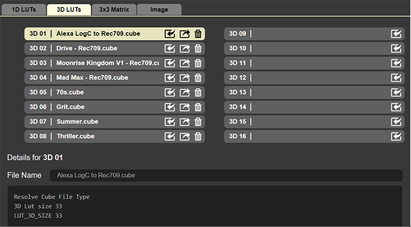The width and height of the screenshot is (411, 227).
Task: Click the File Name input field
Action: point(226,175)
